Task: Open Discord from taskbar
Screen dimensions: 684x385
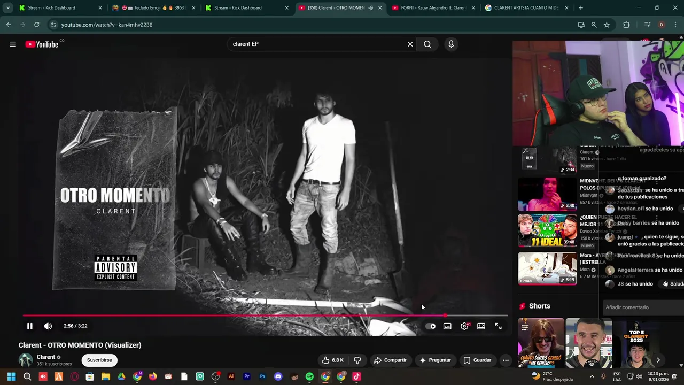Action: [x=278, y=376]
